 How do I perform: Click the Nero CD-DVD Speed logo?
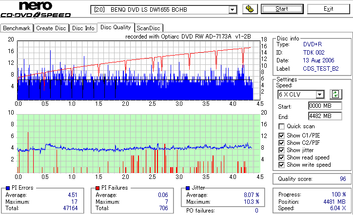click(36, 9)
